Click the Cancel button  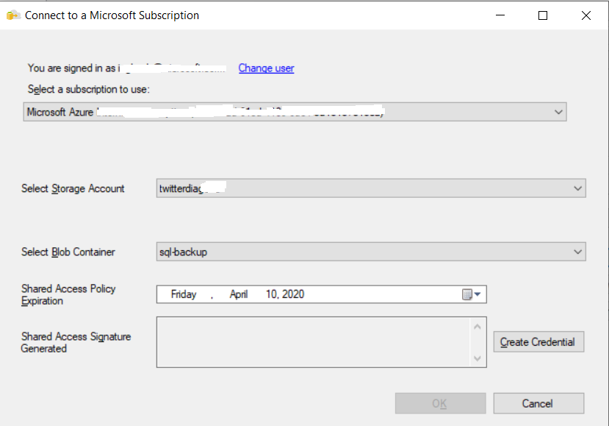(x=538, y=403)
